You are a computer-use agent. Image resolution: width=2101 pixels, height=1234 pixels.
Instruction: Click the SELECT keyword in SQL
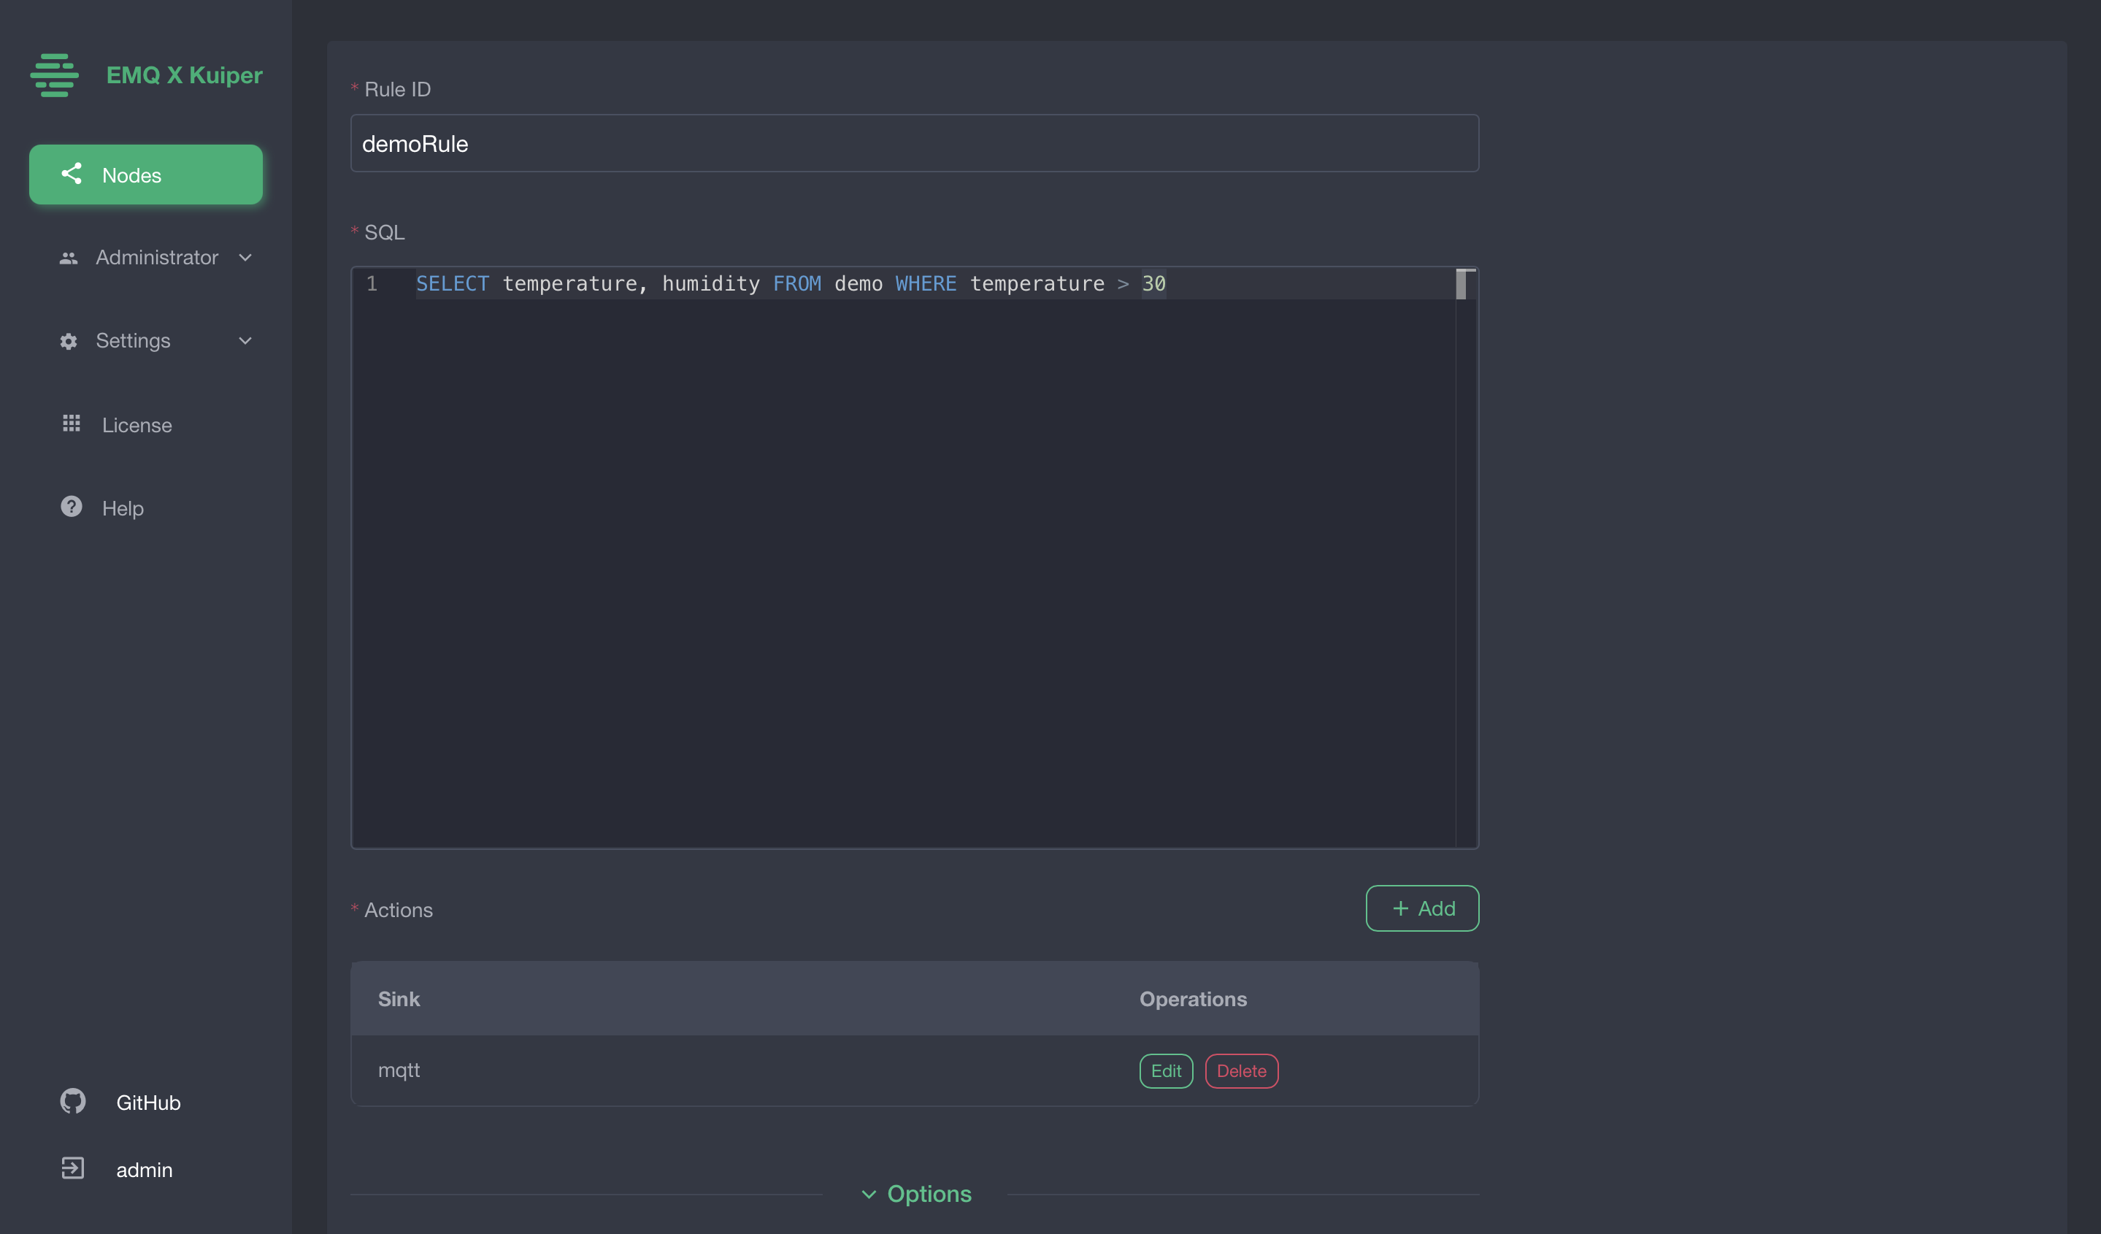click(x=453, y=283)
